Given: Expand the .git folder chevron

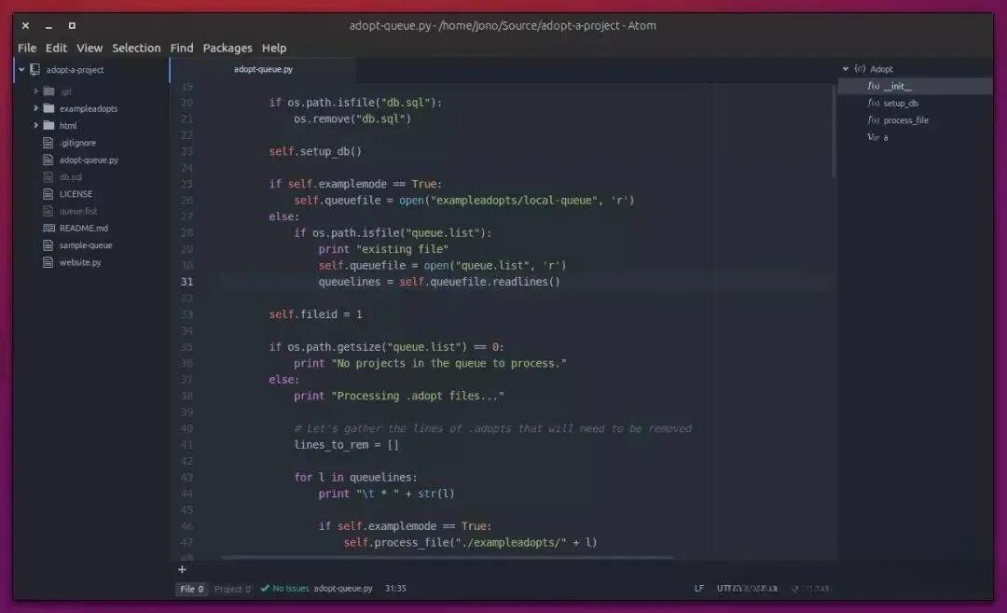Looking at the screenshot, I should point(36,91).
